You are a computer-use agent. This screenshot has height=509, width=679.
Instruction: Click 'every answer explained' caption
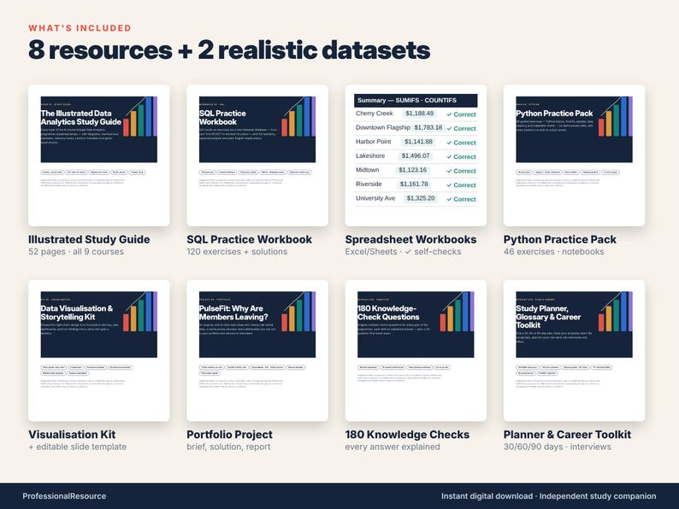[x=393, y=447]
